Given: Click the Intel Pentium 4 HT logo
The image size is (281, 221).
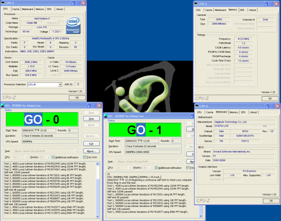Looking at the screenshot, I should 73,25.
